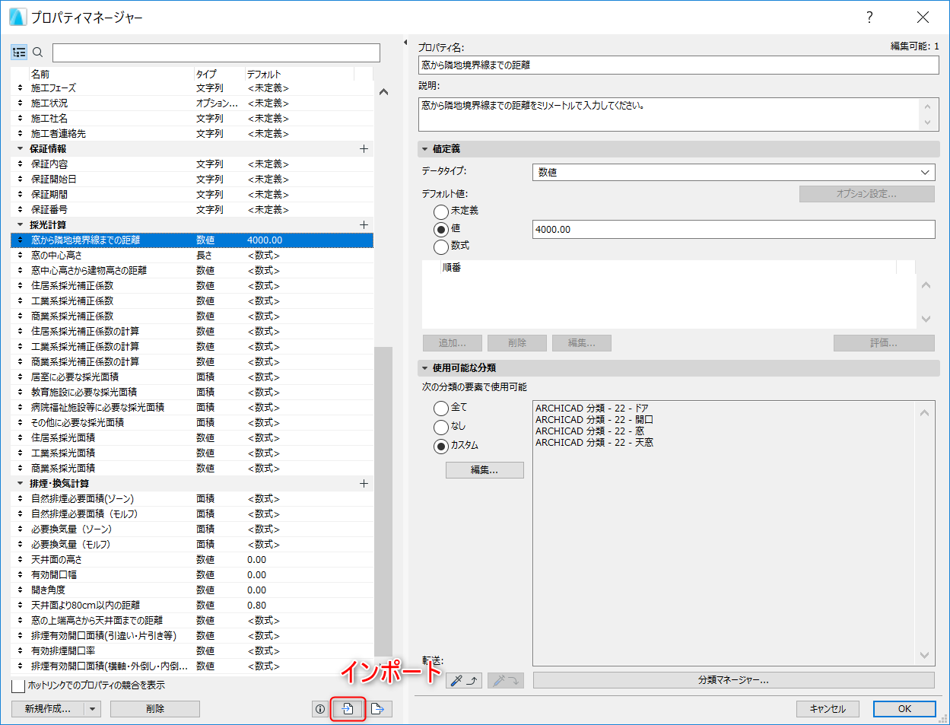Click the search magnifier icon
The height and width of the screenshot is (725, 950).
[38, 52]
